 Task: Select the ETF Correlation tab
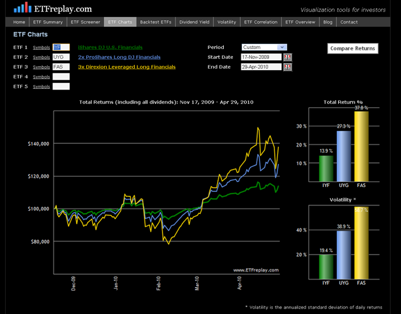pos(260,22)
